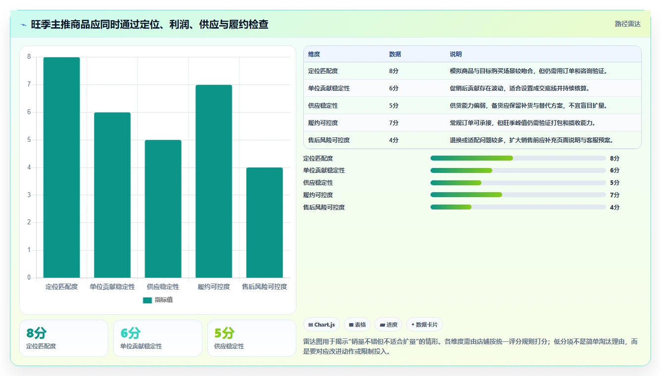
Task: Click the 定位匹配度 table row label
Action: pyautogui.click(x=323, y=71)
